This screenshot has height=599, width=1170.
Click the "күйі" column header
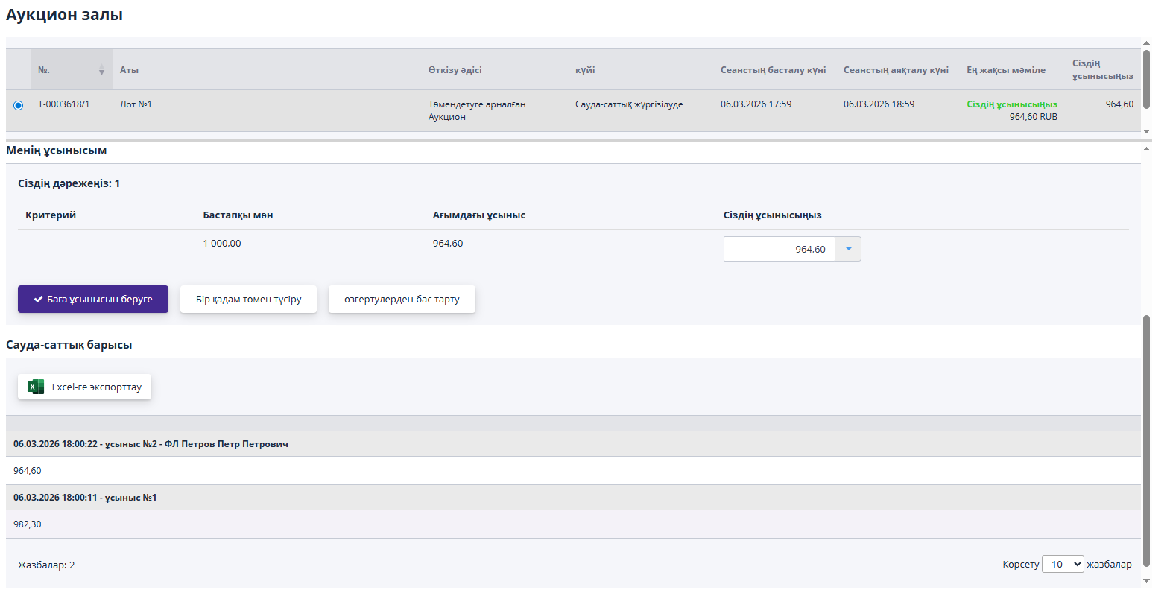point(585,70)
